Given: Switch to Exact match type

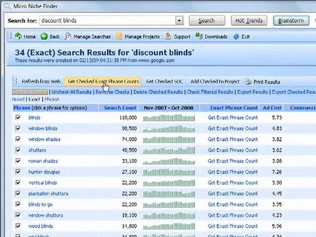Looking at the screenshot, I should pyautogui.click(x=34, y=99).
